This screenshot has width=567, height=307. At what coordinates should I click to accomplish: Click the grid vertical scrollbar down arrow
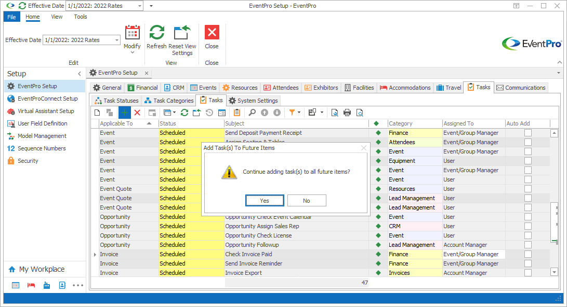[x=554, y=272]
